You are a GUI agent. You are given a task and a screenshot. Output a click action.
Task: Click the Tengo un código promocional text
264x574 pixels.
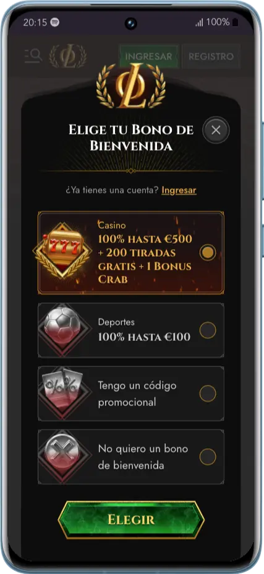[x=137, y=394]
